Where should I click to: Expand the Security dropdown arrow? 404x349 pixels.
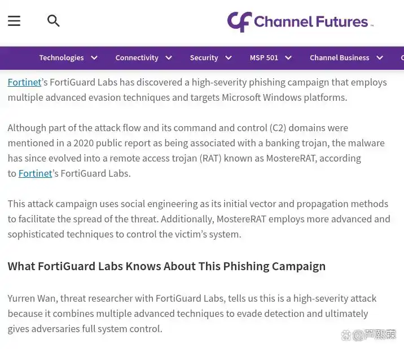pos(229,58)
